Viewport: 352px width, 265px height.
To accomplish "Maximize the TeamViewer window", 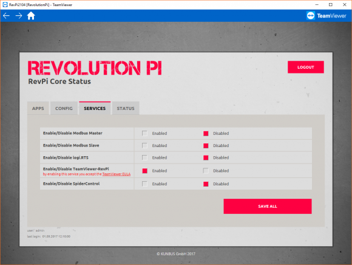I will pos(330,4).
